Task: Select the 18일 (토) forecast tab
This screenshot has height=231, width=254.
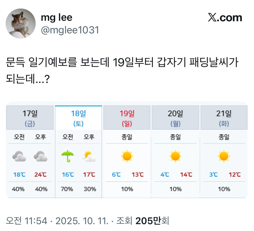Action: pyautogui.click(x=78, y=118)
